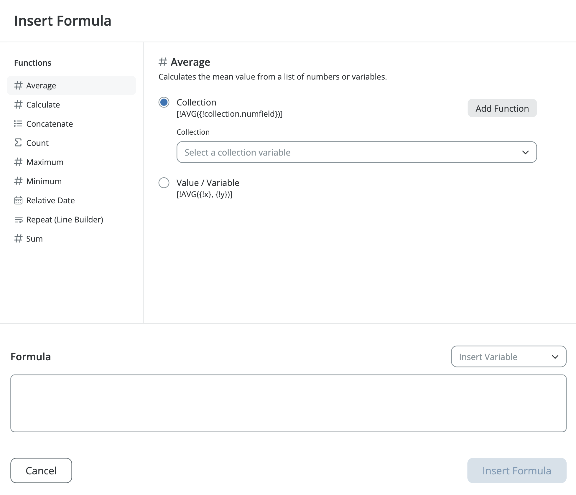Open the Calculate function entry
The width and height of the screenshot is (576, 495).
pos(43,105)
